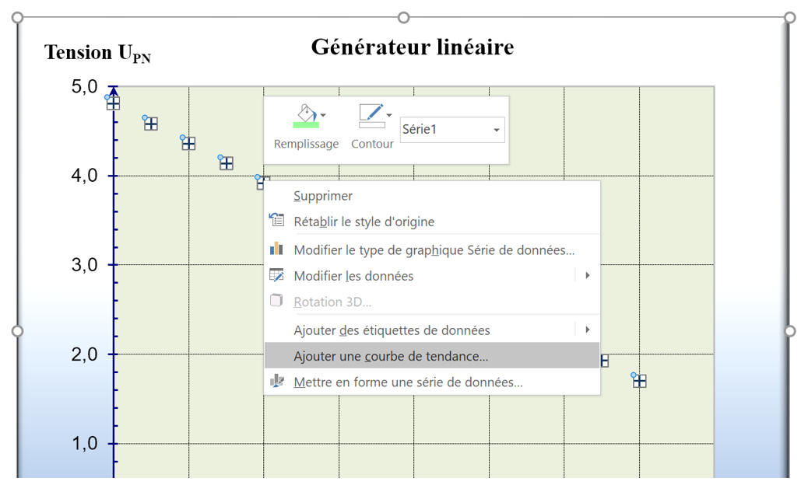Click the 1,0 axis label
This screenshot has width=801, height=492.
tap(84, 444)
